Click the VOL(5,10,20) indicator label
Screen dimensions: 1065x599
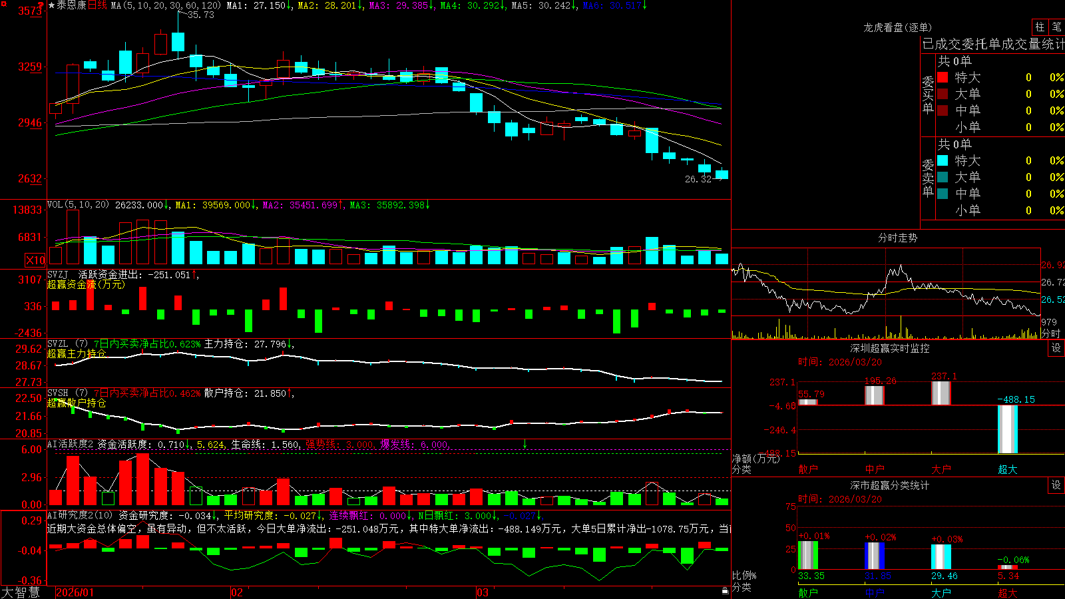click(79, 205)
